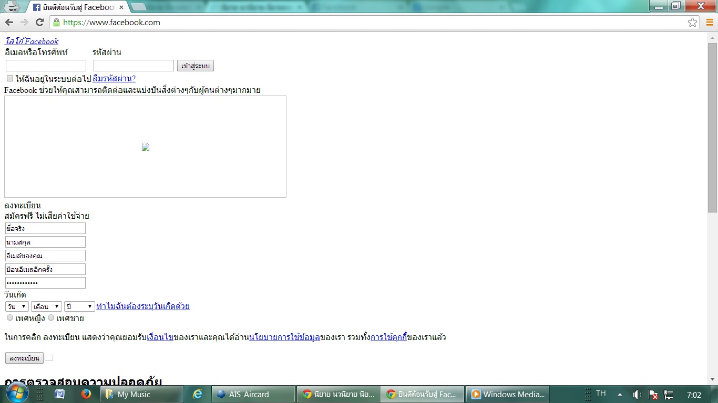Select the เพศหญิง radio button
This screenshot has height=403, width=718.
10,317
